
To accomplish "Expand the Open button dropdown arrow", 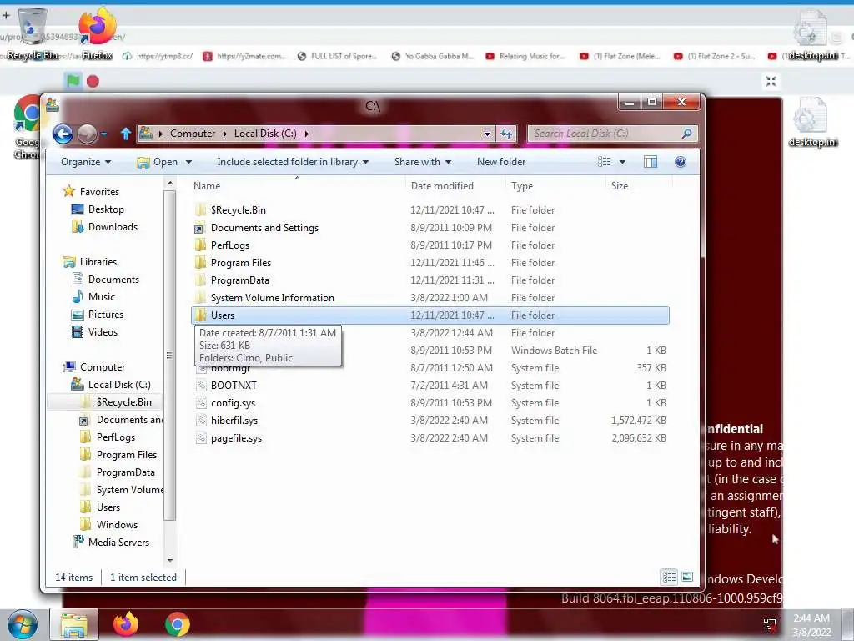I will [x=188, y=162].
